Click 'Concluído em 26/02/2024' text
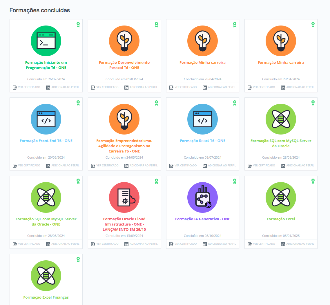This screenshot has width=330, height=305. [x=46, y=79]
